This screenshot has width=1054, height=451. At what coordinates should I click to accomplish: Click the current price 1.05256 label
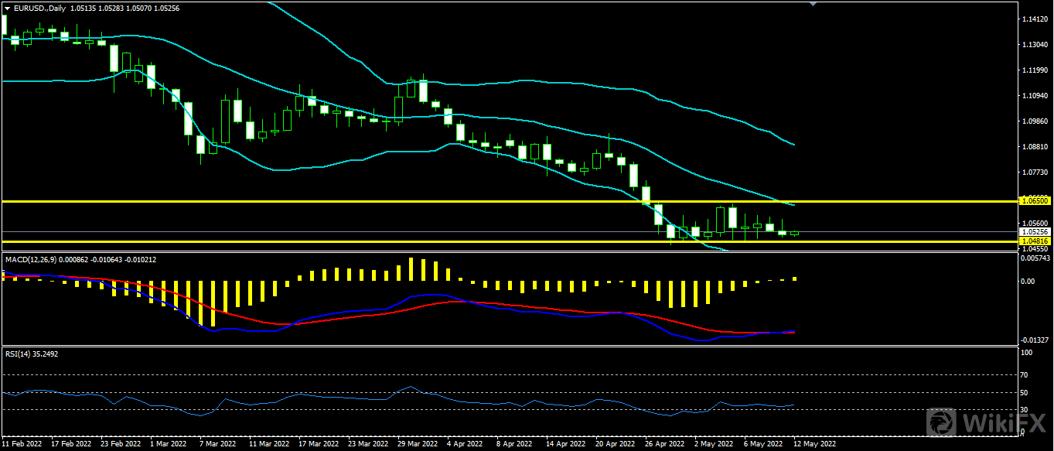pyautogui.click(x=1034, y=231)
